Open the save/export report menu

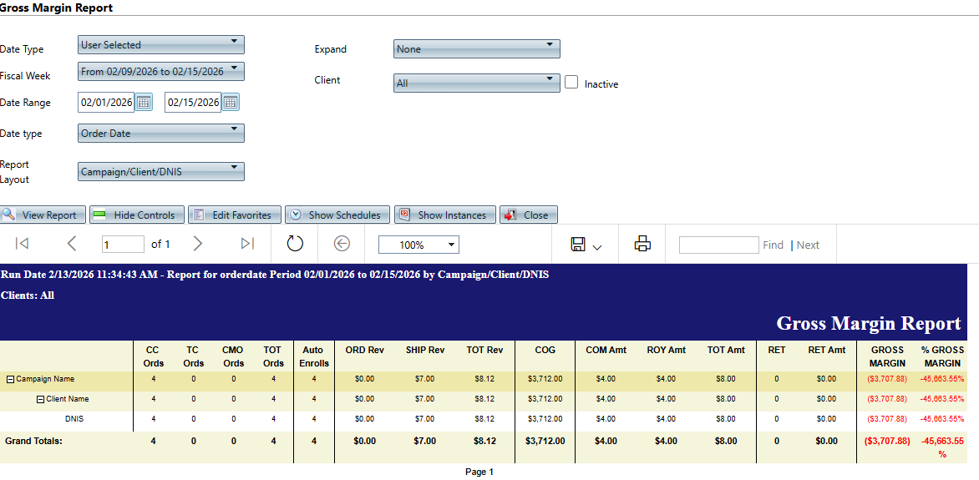coord(586,245)
